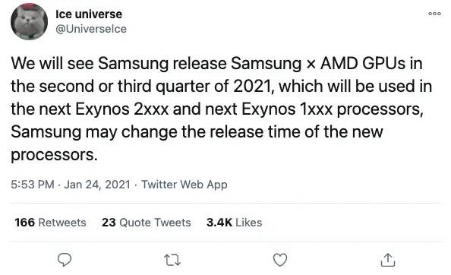Click the Twitter Web App source link
This screenshot has height=275, width=451.
184,185
